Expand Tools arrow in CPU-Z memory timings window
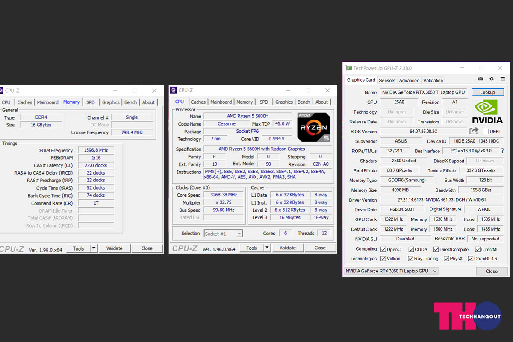The height and width of the screenshot is (342, 513). point(94,248)
